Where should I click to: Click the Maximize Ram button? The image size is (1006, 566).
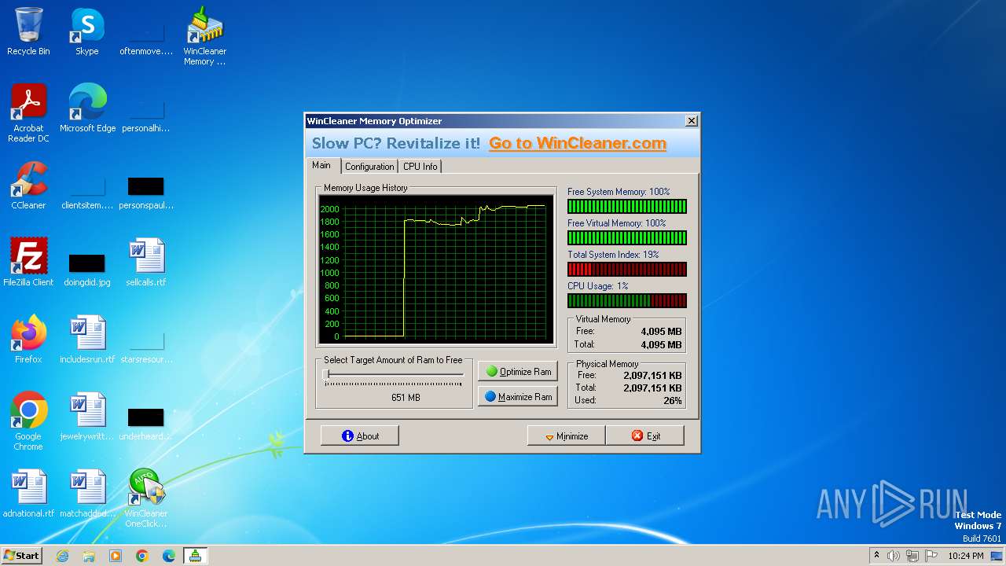click(x=518, y=397)
